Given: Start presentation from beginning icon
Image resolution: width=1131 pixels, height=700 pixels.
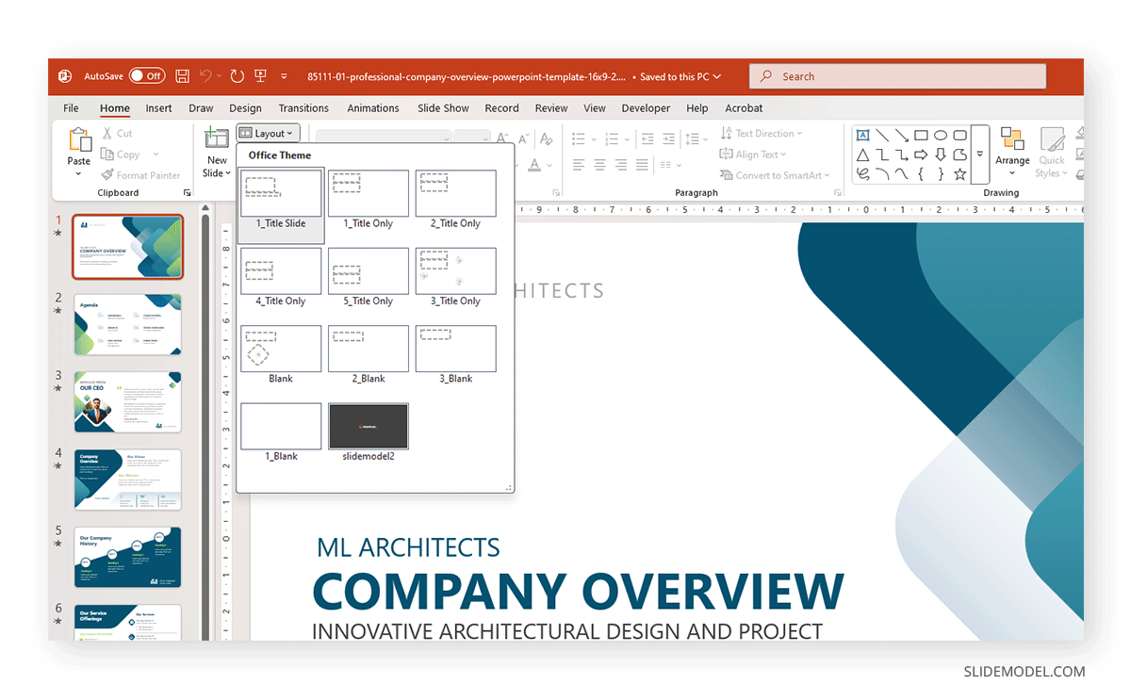Looking at the screenshot, I should 259,76.
